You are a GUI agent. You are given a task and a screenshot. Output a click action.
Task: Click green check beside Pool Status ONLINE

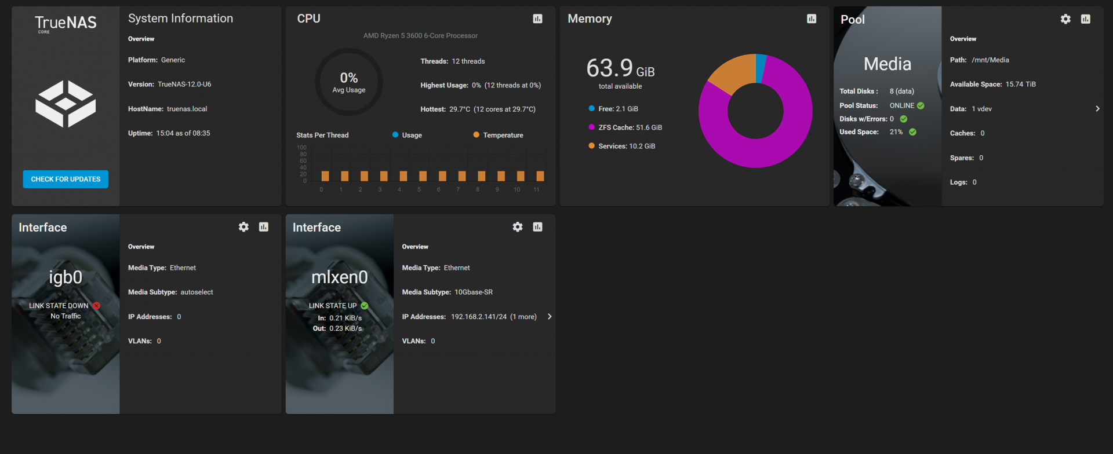pos(921,106)
